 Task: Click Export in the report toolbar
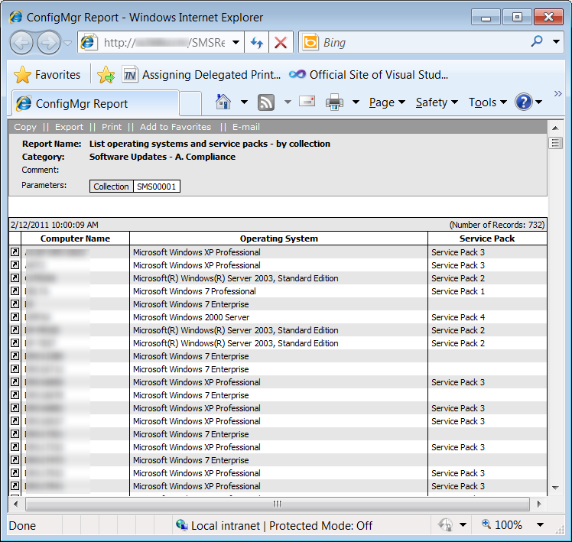[69, 127]
